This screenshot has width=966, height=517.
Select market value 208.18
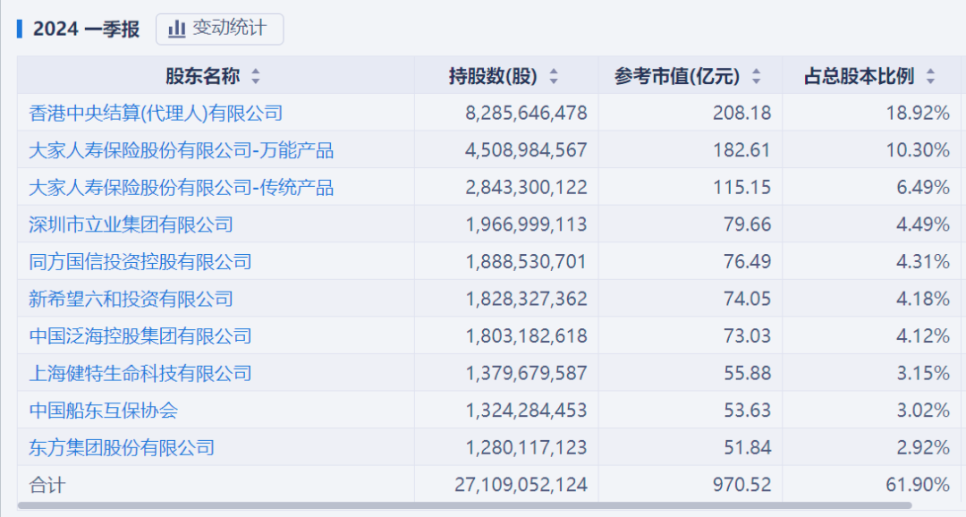coord(741,114)
